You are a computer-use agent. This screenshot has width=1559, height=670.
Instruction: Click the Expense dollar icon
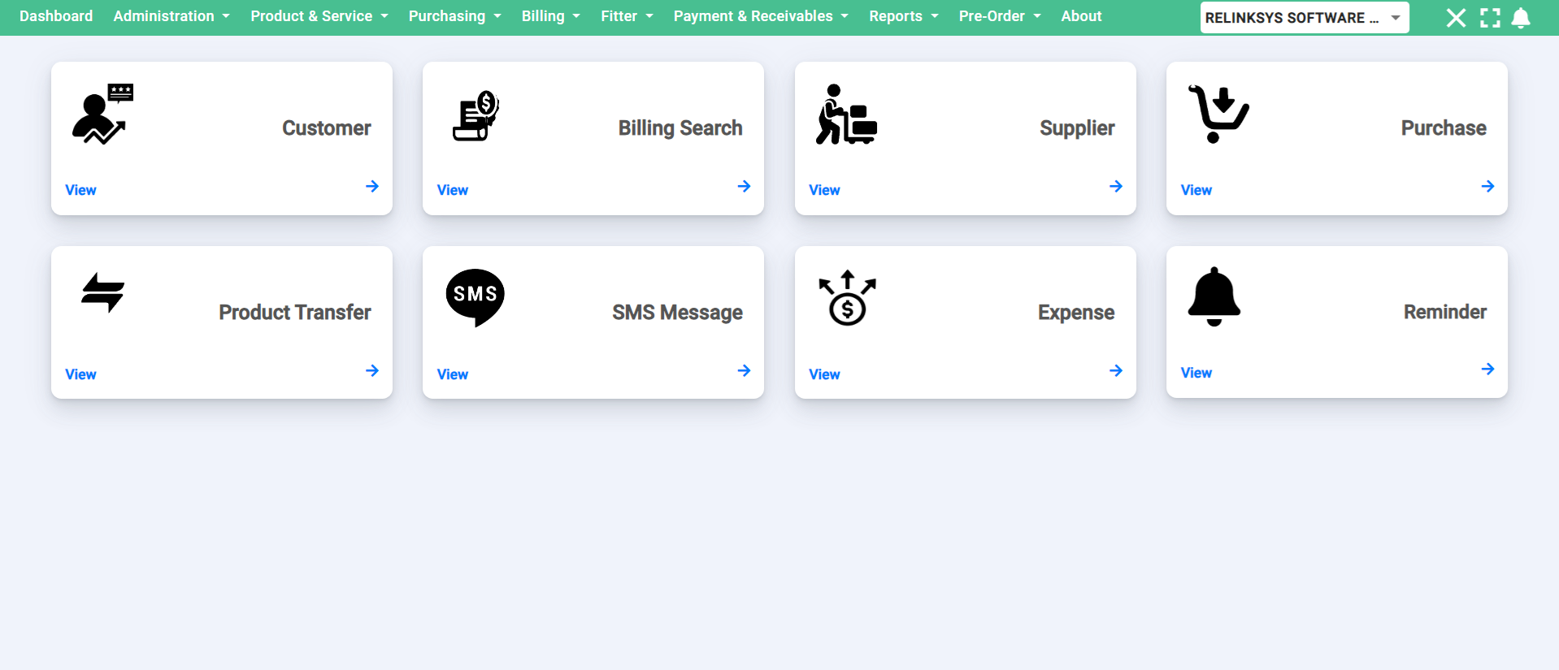coord(847,298)
